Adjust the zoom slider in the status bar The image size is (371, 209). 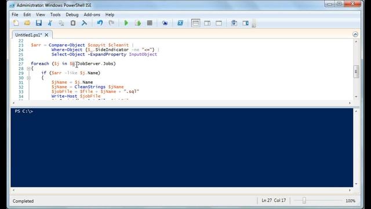[304, 200]
